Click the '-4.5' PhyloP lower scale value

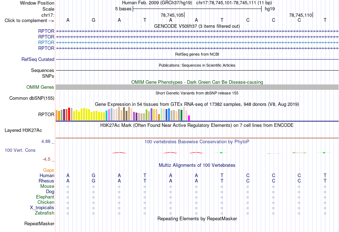tap(46, 159)
